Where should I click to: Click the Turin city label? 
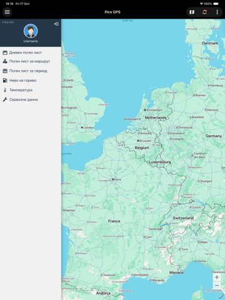184,249
